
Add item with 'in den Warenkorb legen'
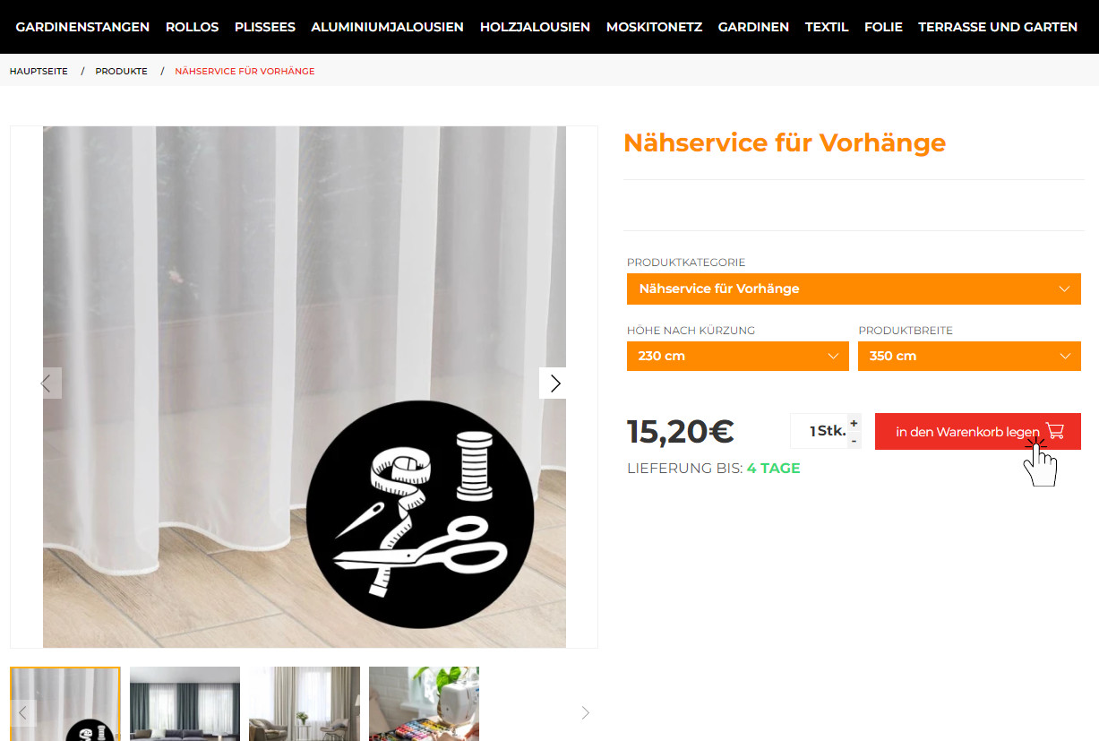(x=978, y=431)
